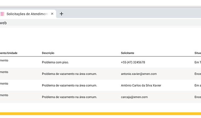Click Antônio Carlos da Silva Xavier cell
Screen dimensions: 201x118
click(141, 85)
